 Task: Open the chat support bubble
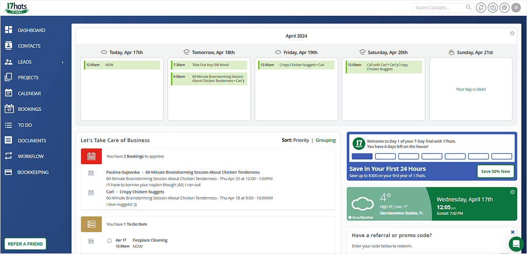pyautogui.click(x=516, y=244)
